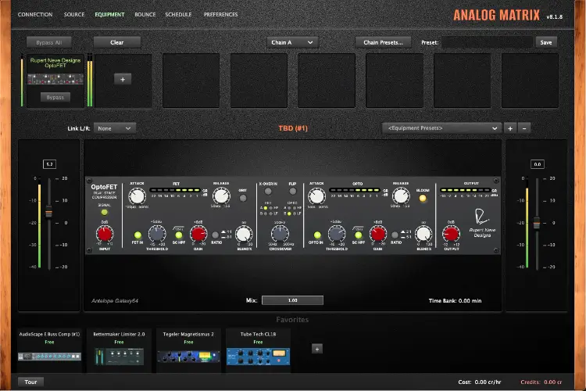Image resolution: width=586 pixels, height=391 pixels.
Task: Toggle the FET IN green button
Action: click(x=136, y=235)
